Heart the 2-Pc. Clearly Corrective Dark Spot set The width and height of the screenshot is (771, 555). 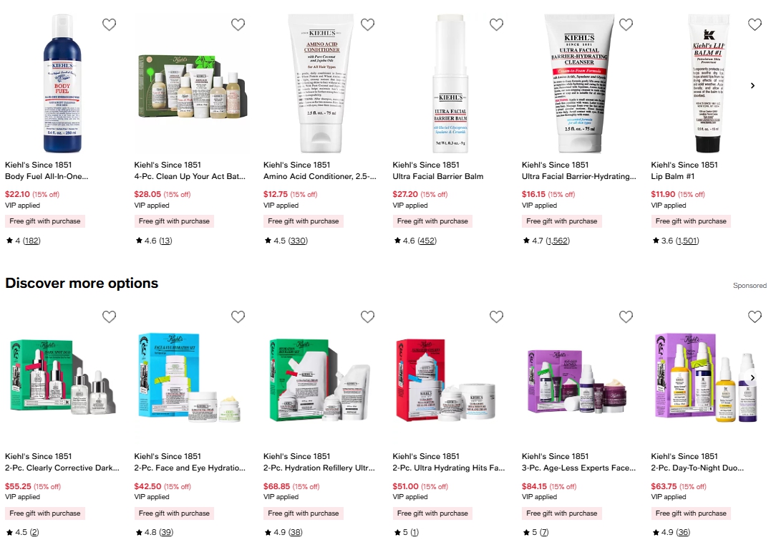[109, 317]
